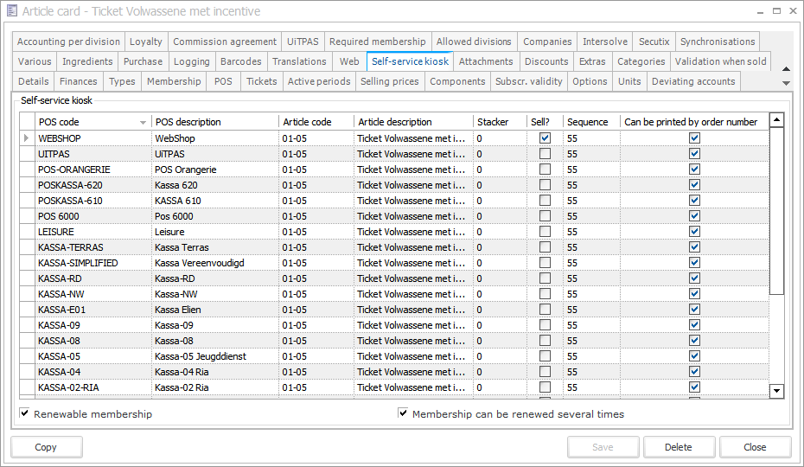Open the UiTPAS tab
The image size is (804, 467).
(x=303, y=42)
